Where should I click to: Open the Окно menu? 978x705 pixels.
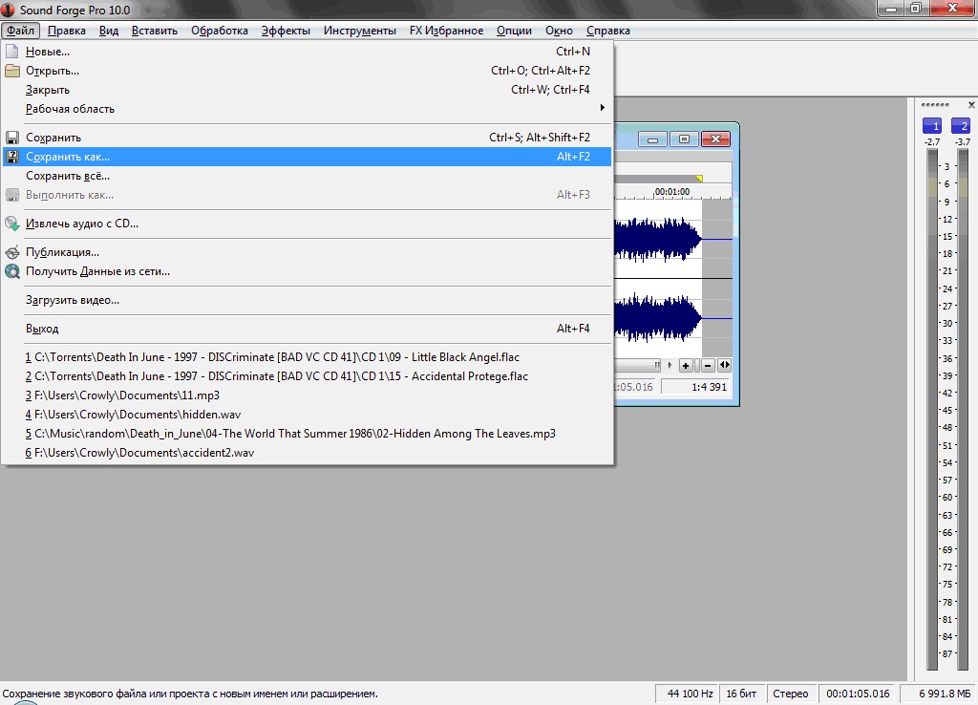(x=559, y=31)
